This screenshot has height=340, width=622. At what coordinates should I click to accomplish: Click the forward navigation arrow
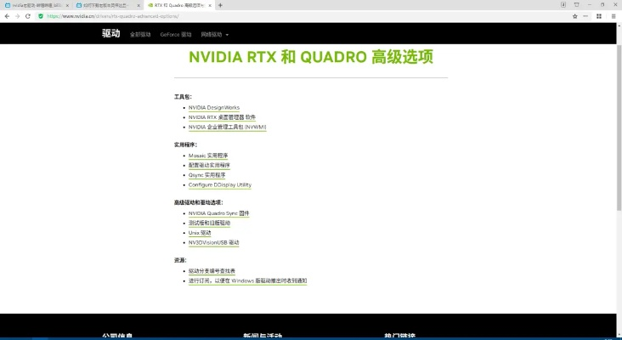tap(18, 15)
